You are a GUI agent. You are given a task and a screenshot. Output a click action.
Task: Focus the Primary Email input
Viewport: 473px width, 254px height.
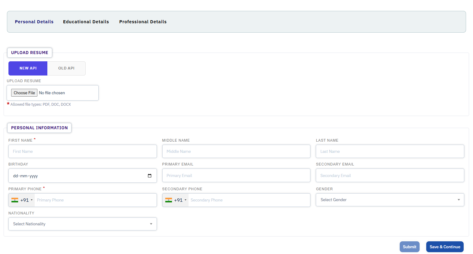236,175
